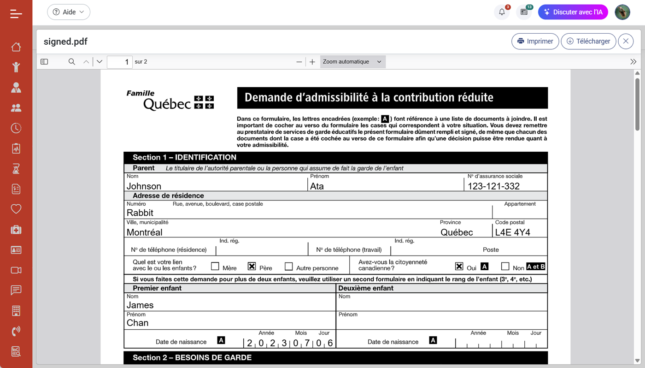Open the heart icon in the sidebar

(x=16, y=209)
